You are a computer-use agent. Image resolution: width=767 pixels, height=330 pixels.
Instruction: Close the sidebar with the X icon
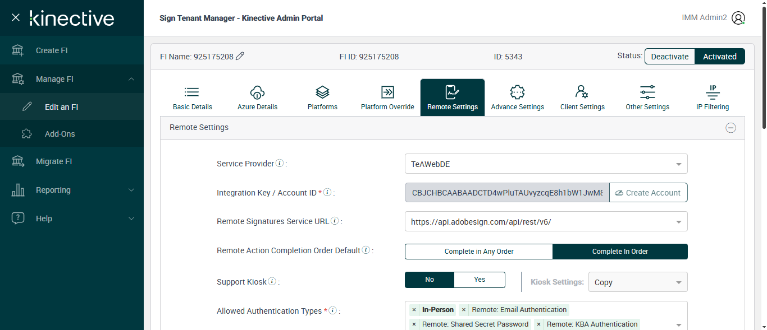click(16, 17)
